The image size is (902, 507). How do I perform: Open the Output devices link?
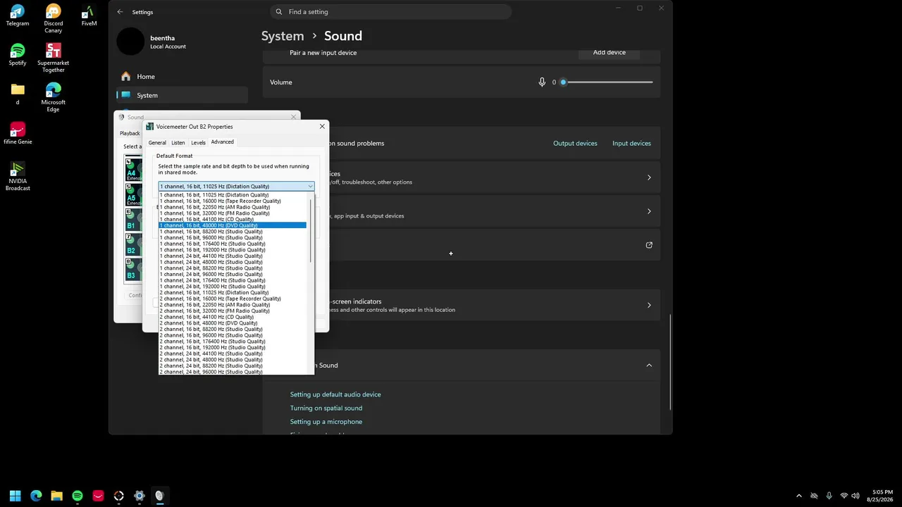(575, 144)
